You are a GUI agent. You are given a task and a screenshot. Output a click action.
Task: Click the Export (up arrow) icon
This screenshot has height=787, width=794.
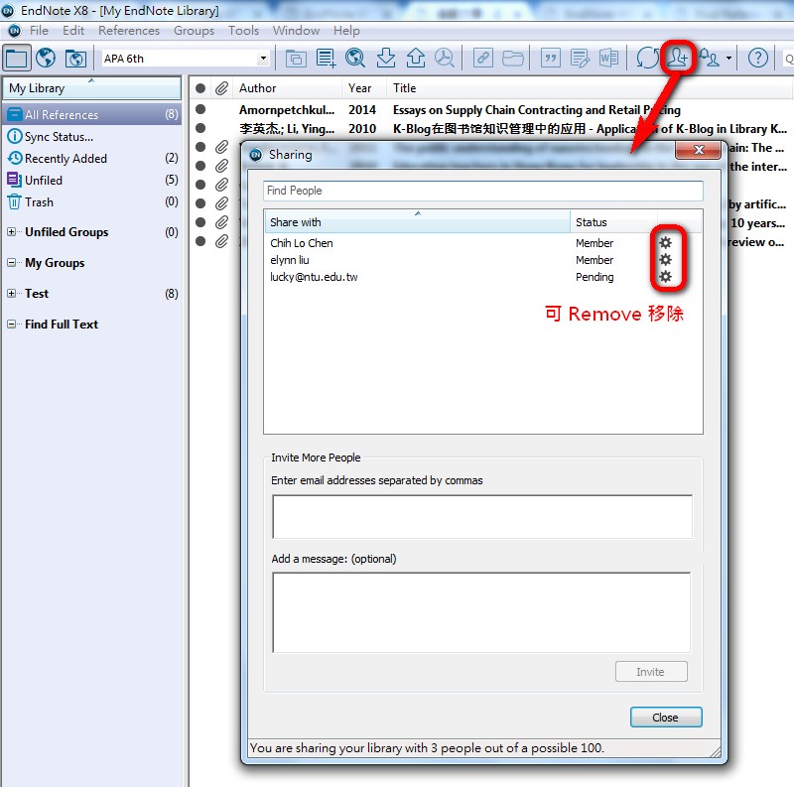416,59
